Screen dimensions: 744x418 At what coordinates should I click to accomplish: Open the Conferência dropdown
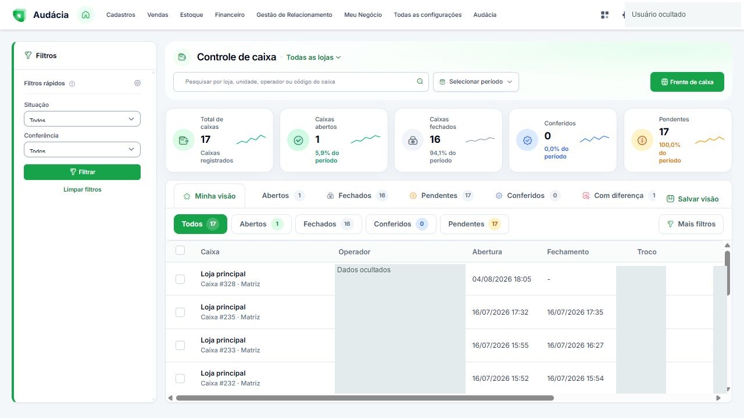pyautogui.click(x=82, y=149)
